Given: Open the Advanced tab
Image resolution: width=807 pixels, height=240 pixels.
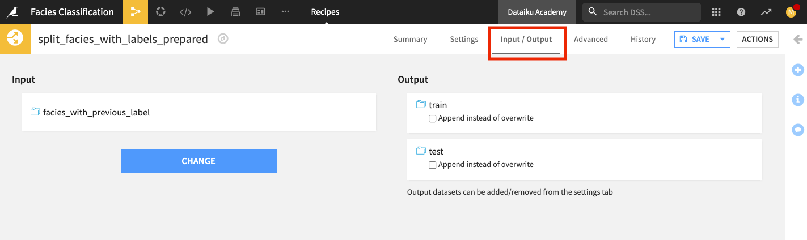Looking at the screenshot, I should [x=590, y=39].
